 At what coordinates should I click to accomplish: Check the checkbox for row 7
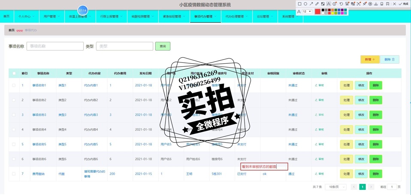[x=14, y=174]
